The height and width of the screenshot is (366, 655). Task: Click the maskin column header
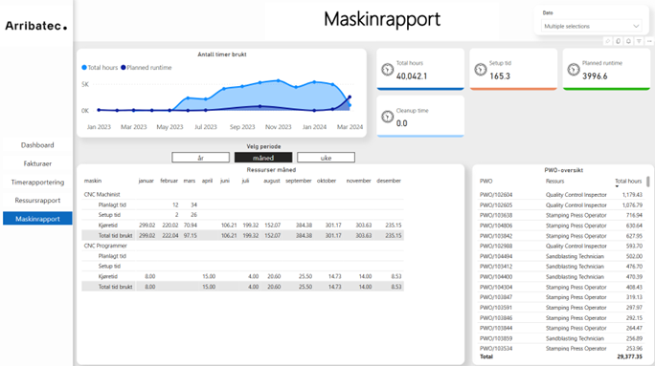pos(93,181)
